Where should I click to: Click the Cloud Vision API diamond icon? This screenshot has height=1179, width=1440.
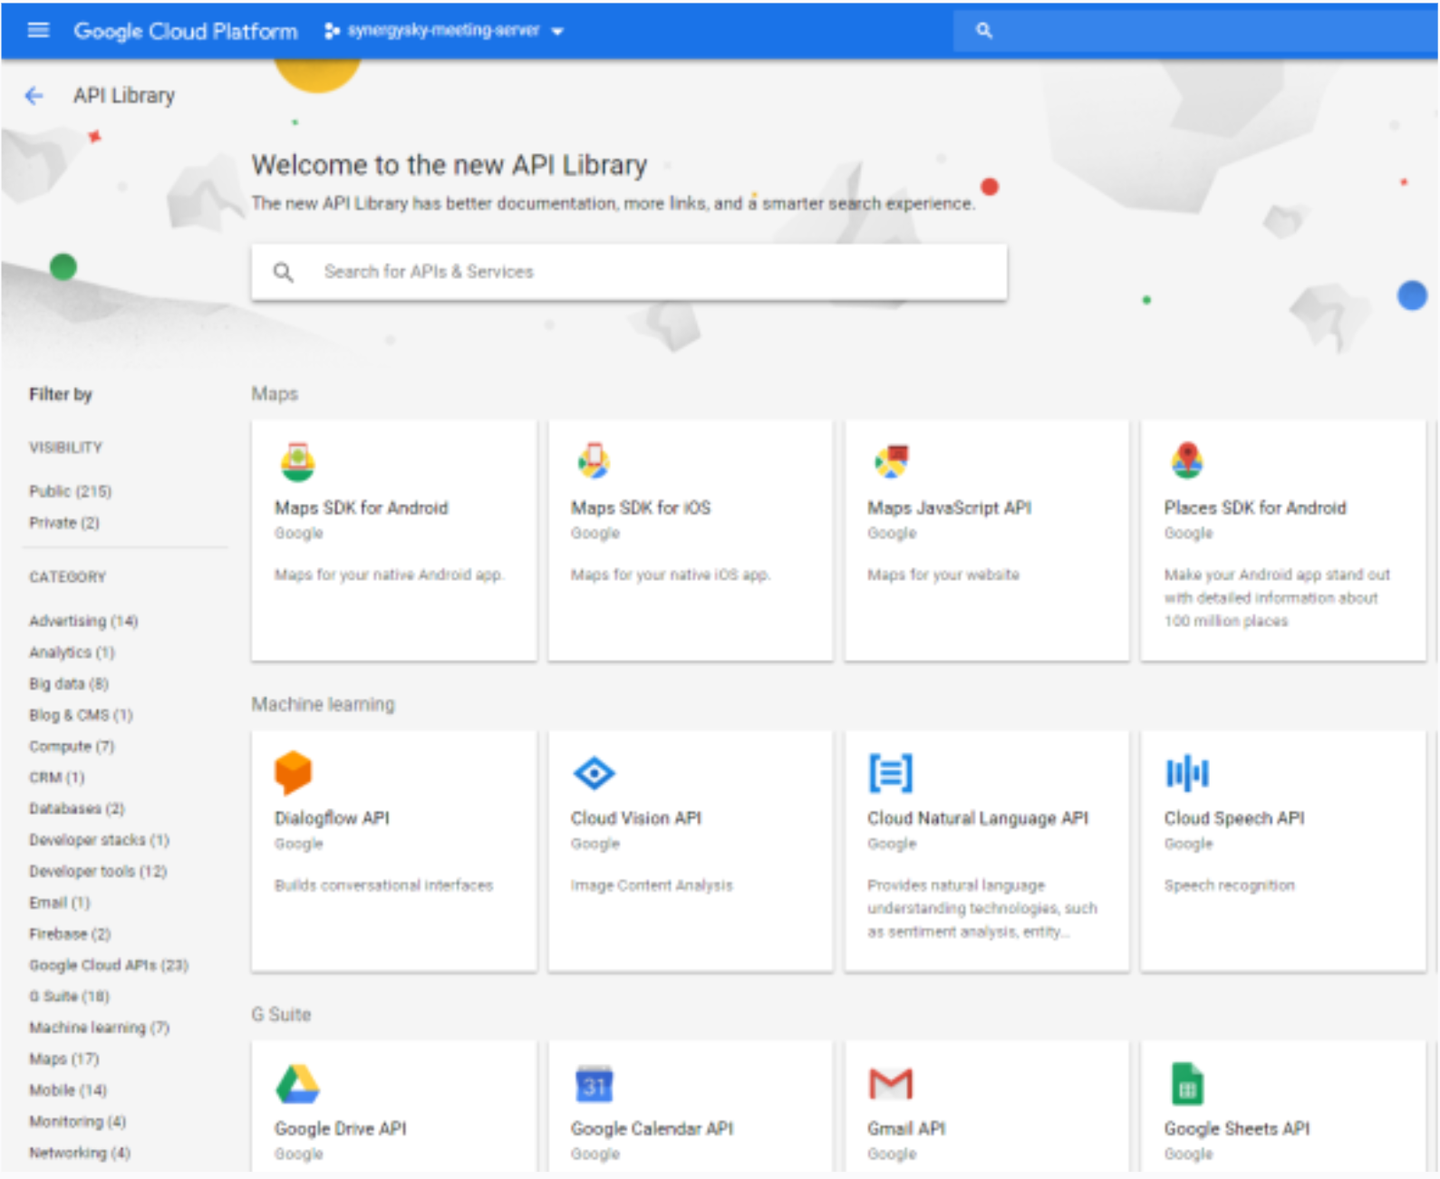(x=594, y=773)
